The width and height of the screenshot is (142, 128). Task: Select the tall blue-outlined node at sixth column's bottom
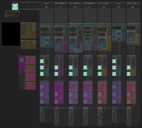114,115
